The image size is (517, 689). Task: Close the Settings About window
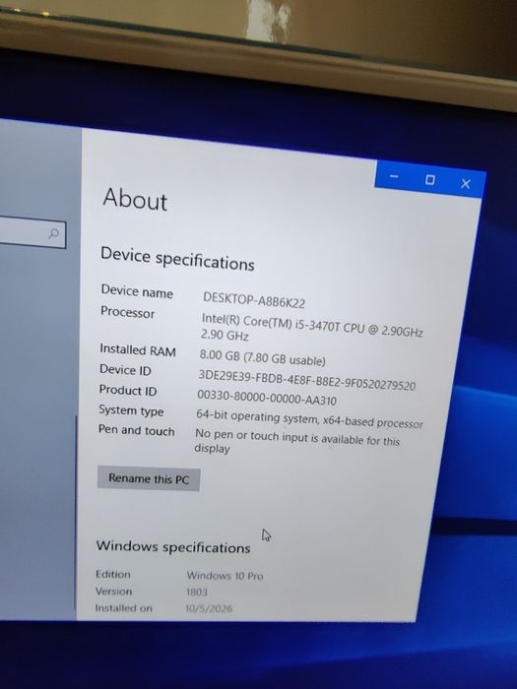tap(466, 183)
